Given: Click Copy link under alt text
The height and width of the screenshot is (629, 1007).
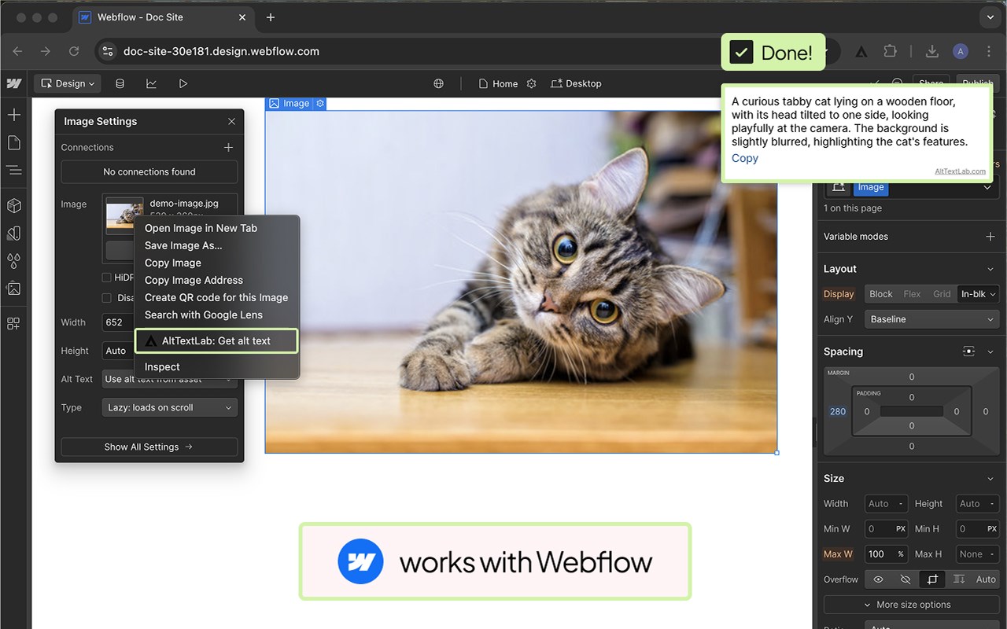Looking at the screenshot, I should point(745,158).
